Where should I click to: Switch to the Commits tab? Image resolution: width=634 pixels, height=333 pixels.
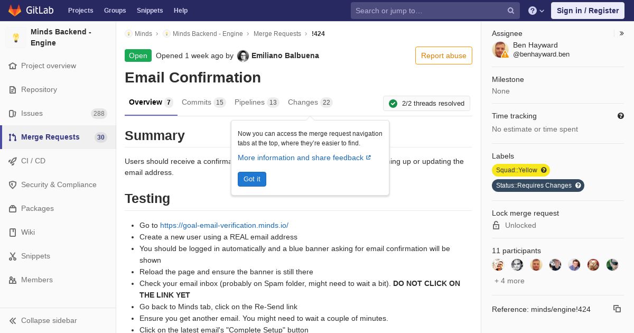(203, 102)
